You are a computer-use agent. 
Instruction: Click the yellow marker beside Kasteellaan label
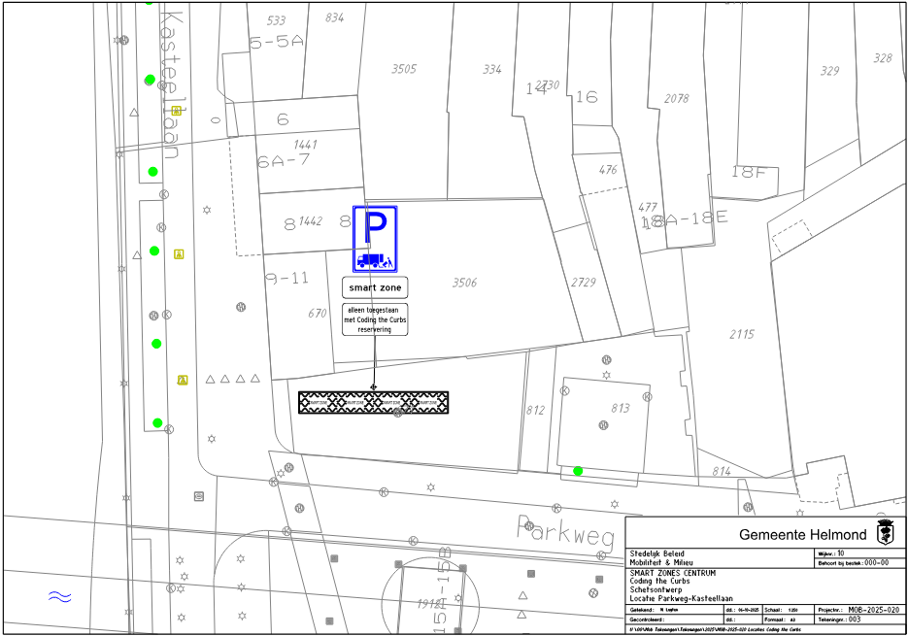click(177, 112)
